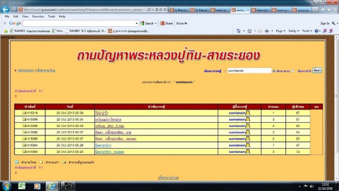Click the folder icon beside topic 415093
The image size is (339, 191).
coord(24,152)
